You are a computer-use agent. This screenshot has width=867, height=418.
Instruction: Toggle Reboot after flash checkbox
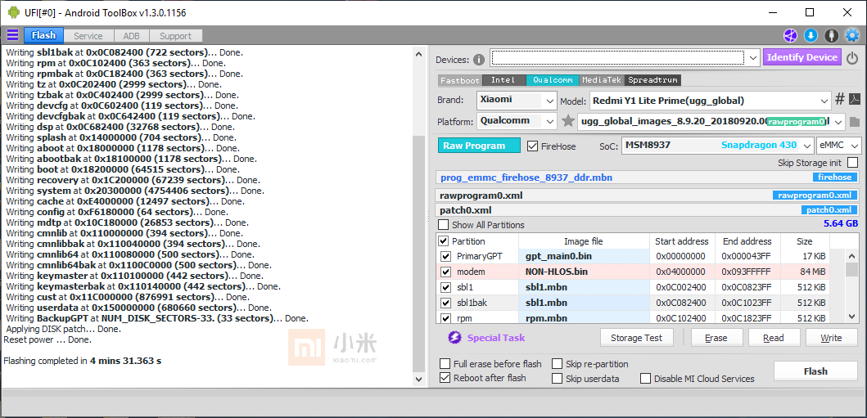click(x=445, y=378)
